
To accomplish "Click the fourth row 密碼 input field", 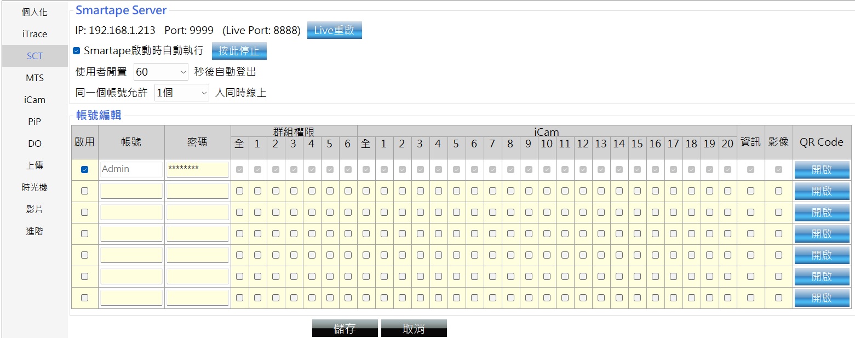I will pos(197,233).
